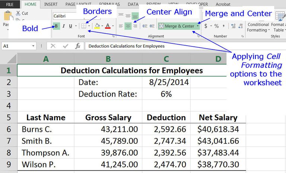Click Decrease Indent icon
The width and height of the screenshot is (286, 173).
pos(145,26)
